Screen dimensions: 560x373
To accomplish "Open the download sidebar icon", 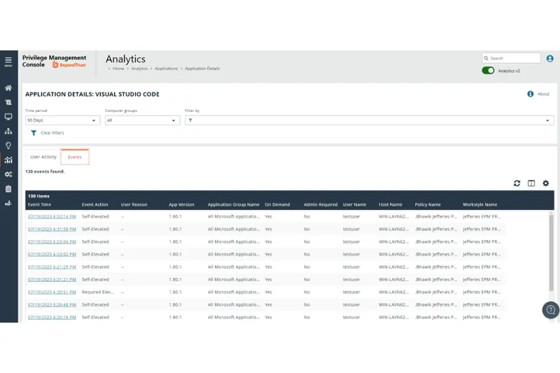I will click(8, 203).
